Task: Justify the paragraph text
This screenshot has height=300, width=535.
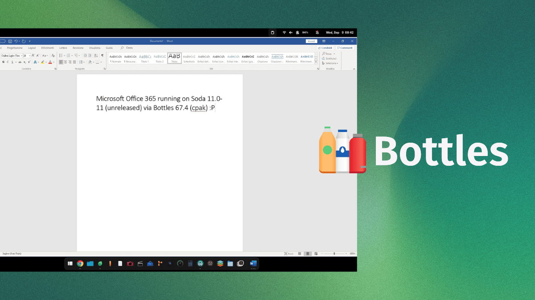Action: 74,62
